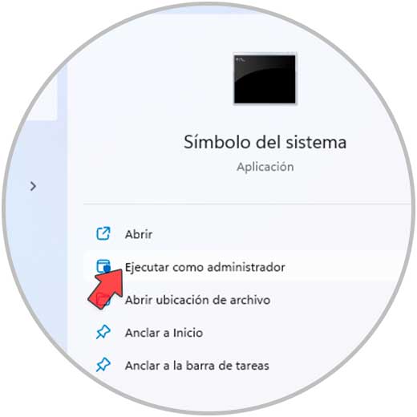Open Abrir ubicación de archivo

[197, 300]
